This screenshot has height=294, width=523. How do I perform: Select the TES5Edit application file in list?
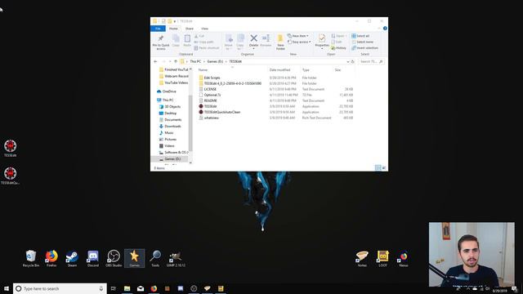210,106
